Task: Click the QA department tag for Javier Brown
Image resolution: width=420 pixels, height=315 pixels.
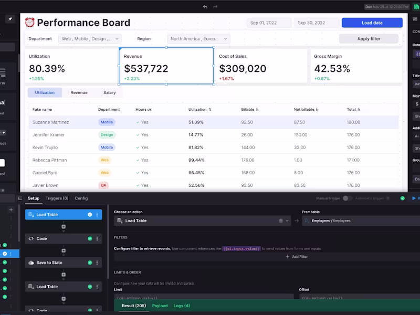Action: (x=103, y=185)
